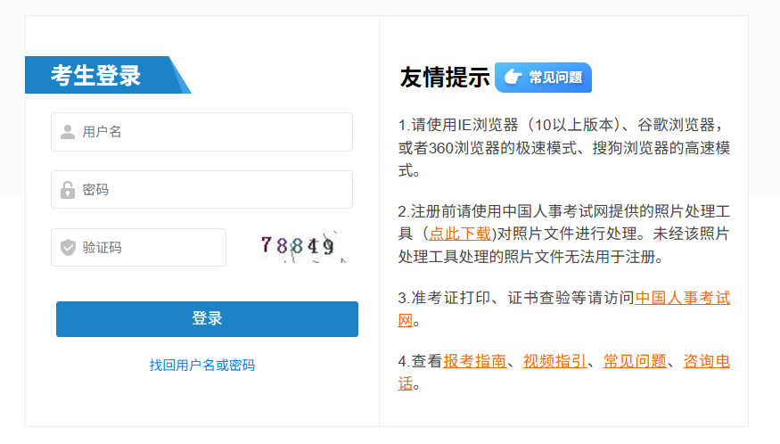780x444 pixels.
Task: Open the 咨询电话 link
Action: pos(706,361)
